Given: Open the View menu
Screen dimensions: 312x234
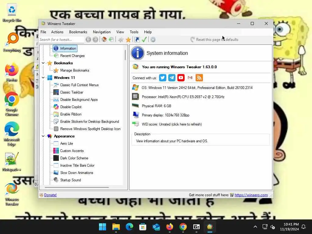Looking at the screenshot, I should click(x=120, y=32).
